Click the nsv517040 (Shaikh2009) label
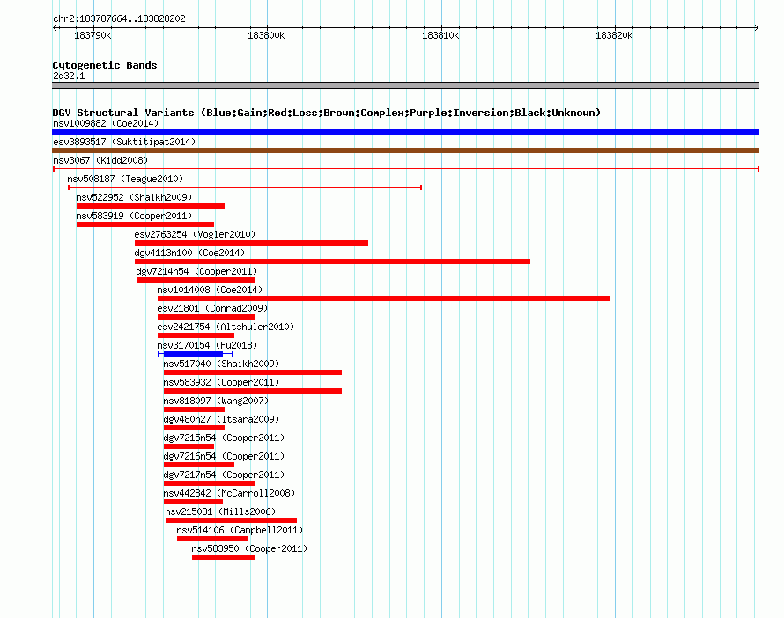784x618 pixels. pyautogui.click(x=221, y=364)
